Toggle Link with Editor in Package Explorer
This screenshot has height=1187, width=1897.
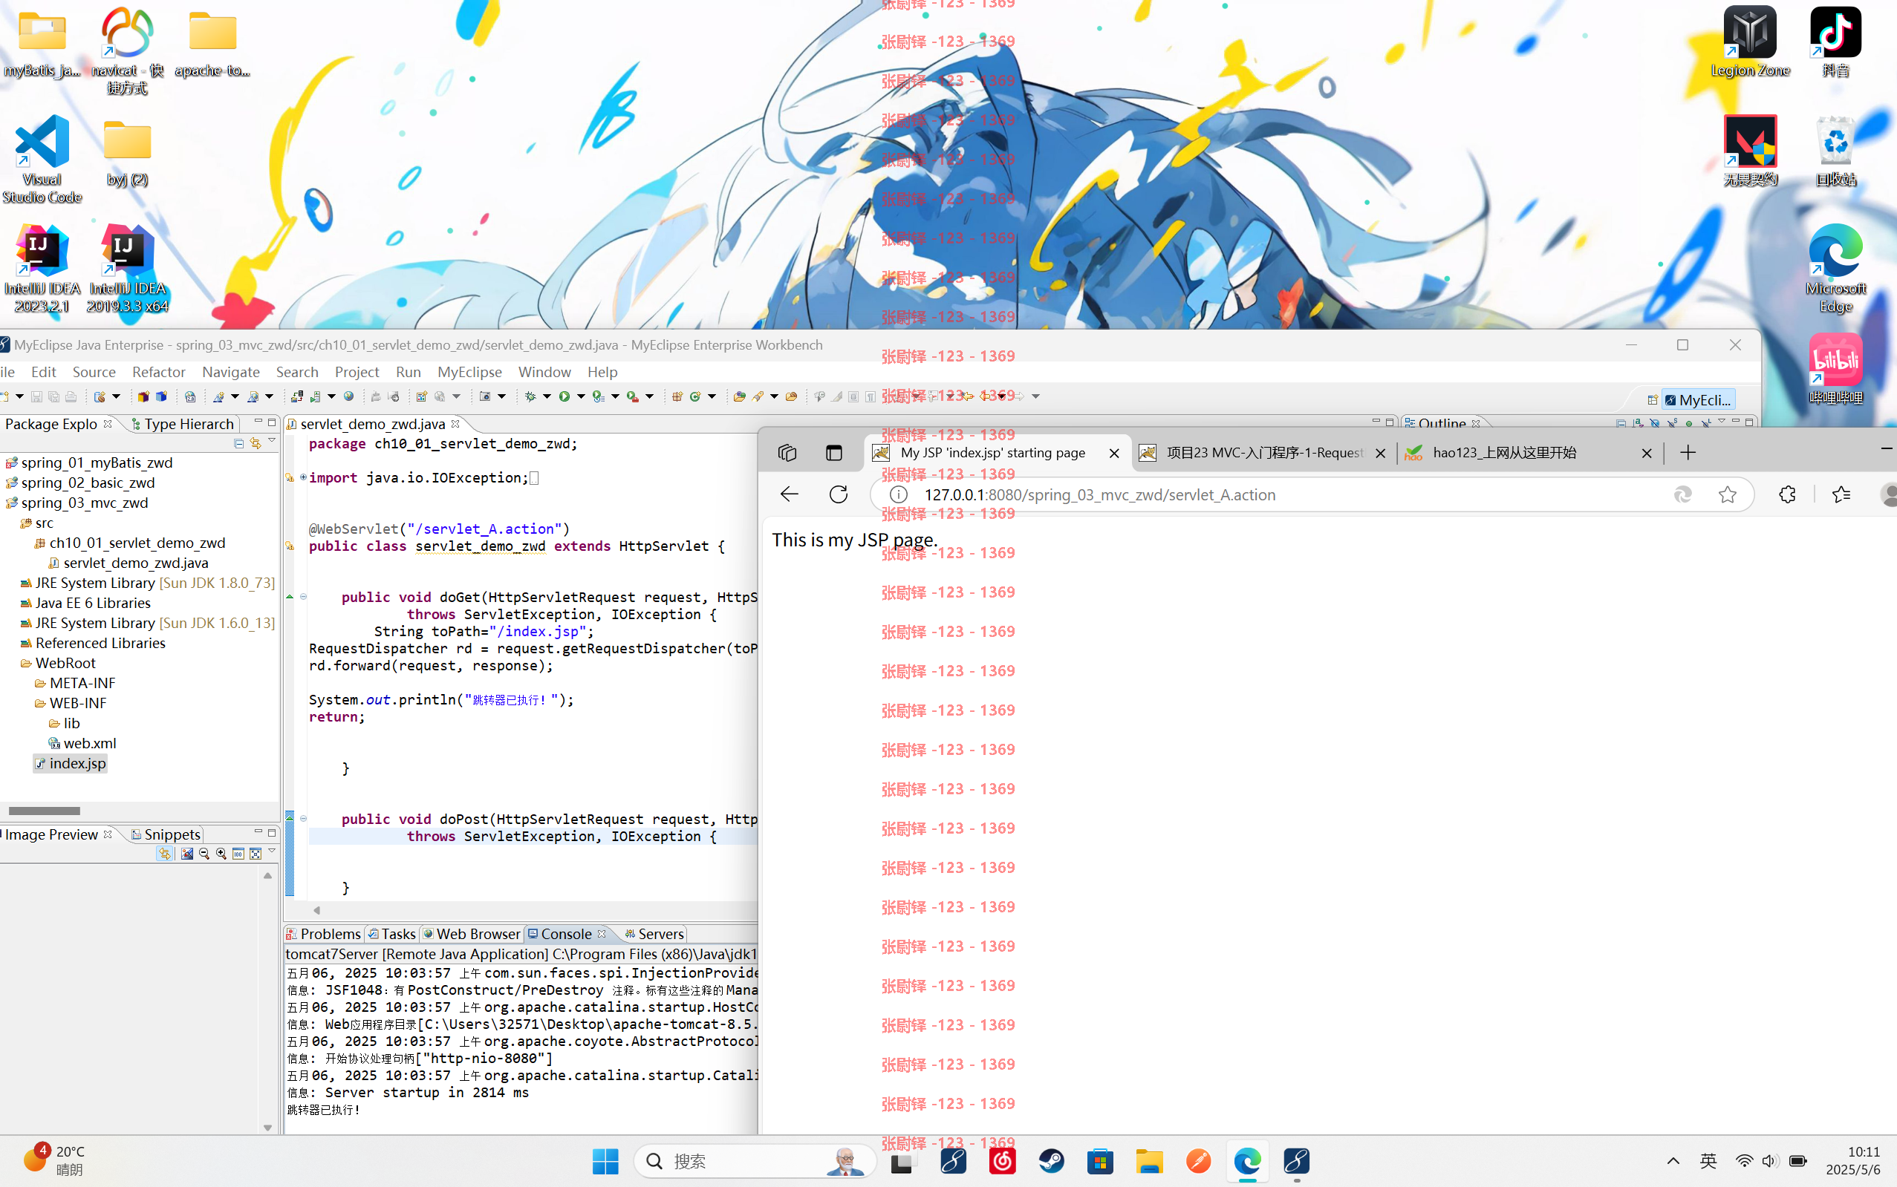(256, 444)
